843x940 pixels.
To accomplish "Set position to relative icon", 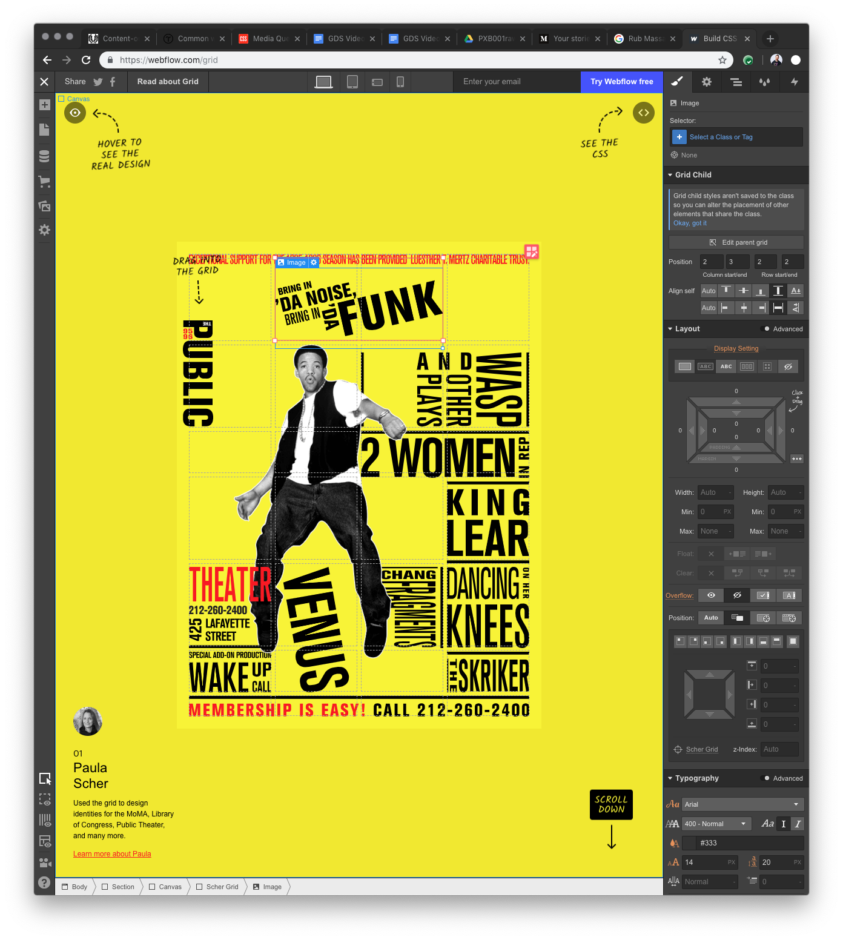I will (737, 618).
